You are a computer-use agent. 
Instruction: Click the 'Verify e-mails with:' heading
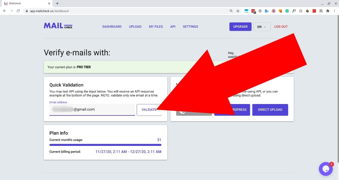coord(77,53)
